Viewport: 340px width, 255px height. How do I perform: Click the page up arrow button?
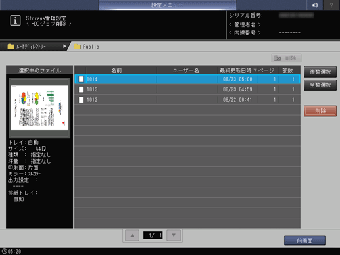(x=132, y=235)
